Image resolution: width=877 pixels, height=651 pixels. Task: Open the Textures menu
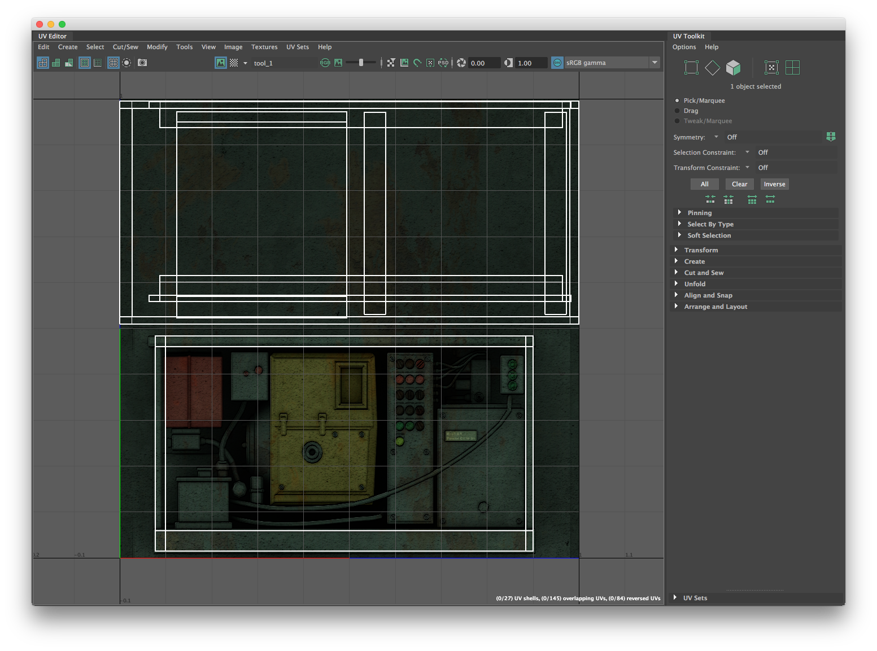pos(264,47)
